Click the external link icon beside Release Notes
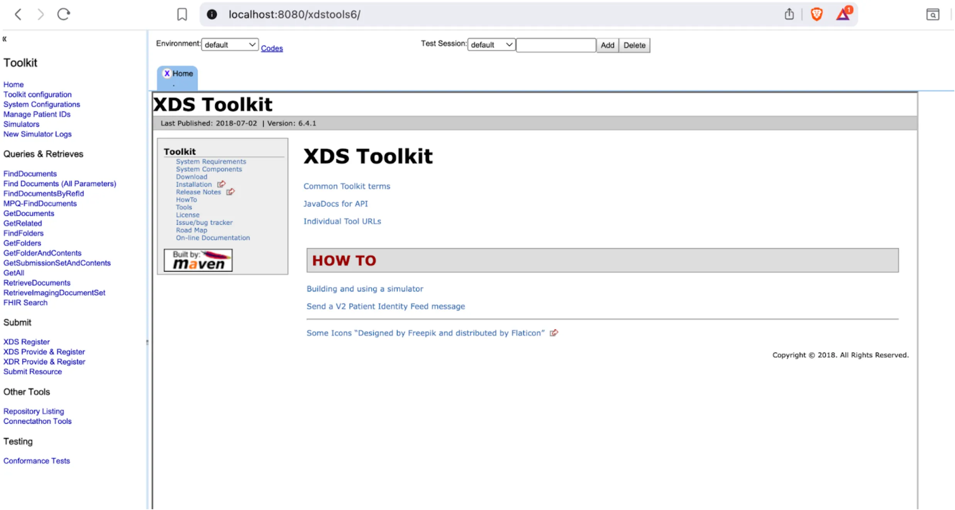This screenshot has height=510, width=955. click(x=231, y=192)
